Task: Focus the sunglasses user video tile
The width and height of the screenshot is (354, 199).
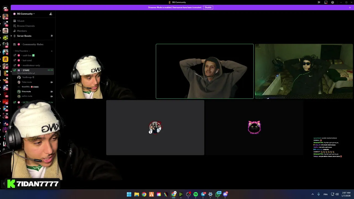Action: (x=304, y=71)
